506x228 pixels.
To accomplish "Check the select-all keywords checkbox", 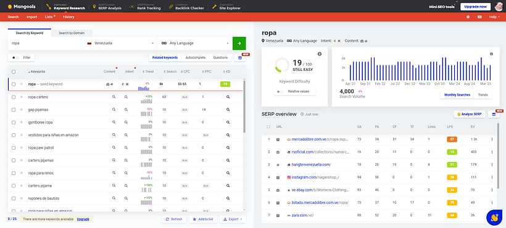I will pos(14,72).
